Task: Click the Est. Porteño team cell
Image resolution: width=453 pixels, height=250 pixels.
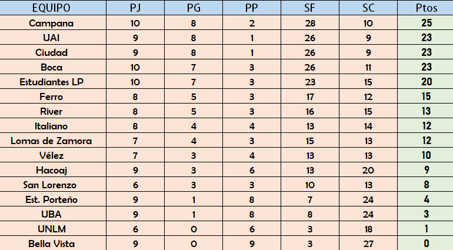Action: pyautogui.click(x=53, y=199)
